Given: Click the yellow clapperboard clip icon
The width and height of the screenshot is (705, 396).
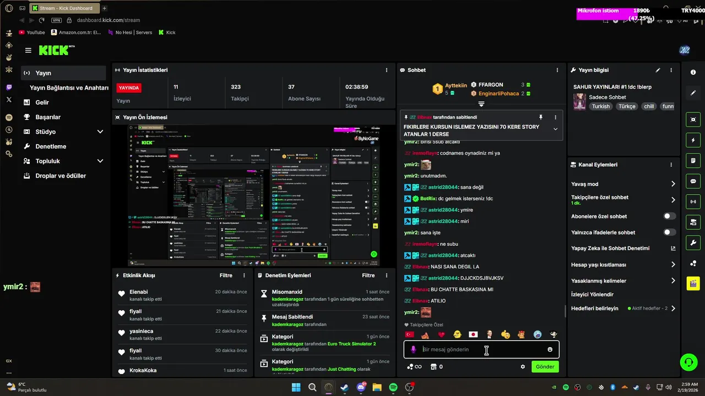Looking at the screenshot, I should coord(693,284).
